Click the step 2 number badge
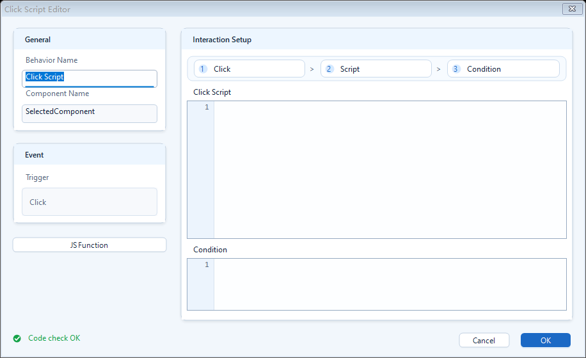 [x=329, y=69]
